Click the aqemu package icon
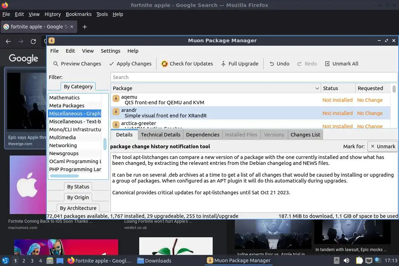399x266 pixels. click(x=116, y=98)
